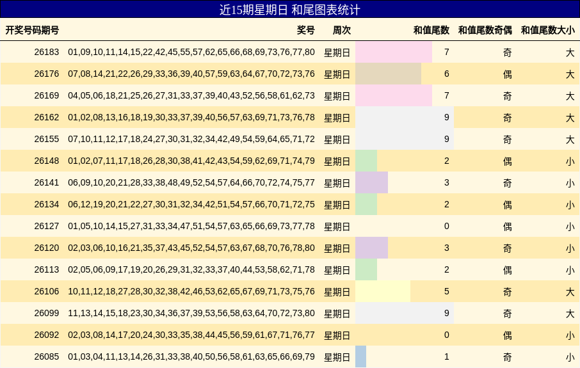This screenshot has height=368, width=580.
Task: Click the 和值尾数大小 column header
Action: click(548, 30)
